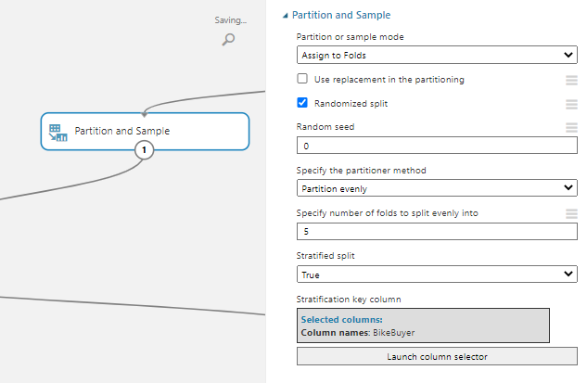Open the menu icon beside Random seed
The width and height of the screenshot is (587, 383).
(x=571, y=127)
